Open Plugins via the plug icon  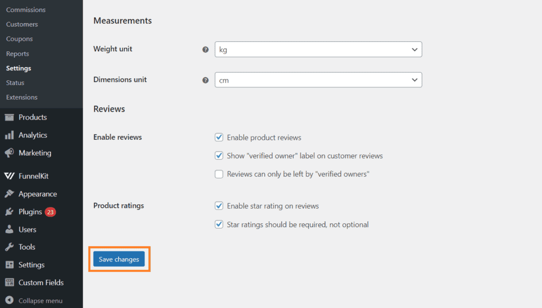click(10, 212)
